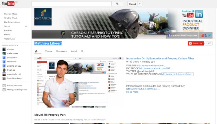The width and height of the screenshot is (217, 124).
Task: Open antoine albeau channel avatar
Action: (4, 66)
